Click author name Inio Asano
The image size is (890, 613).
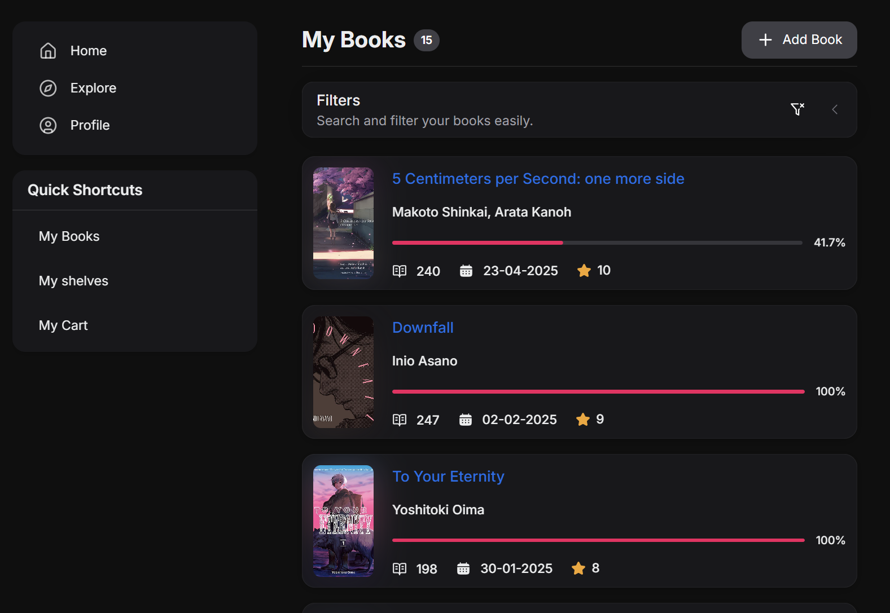(x=425, y=361)
